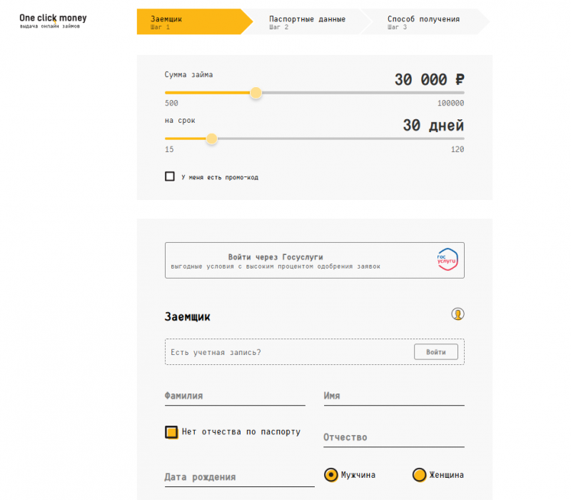The width and height of the screenshot is (571, 500).
Task: Click the profile person icon beside Заемщик
Action: tap(459, 314)
